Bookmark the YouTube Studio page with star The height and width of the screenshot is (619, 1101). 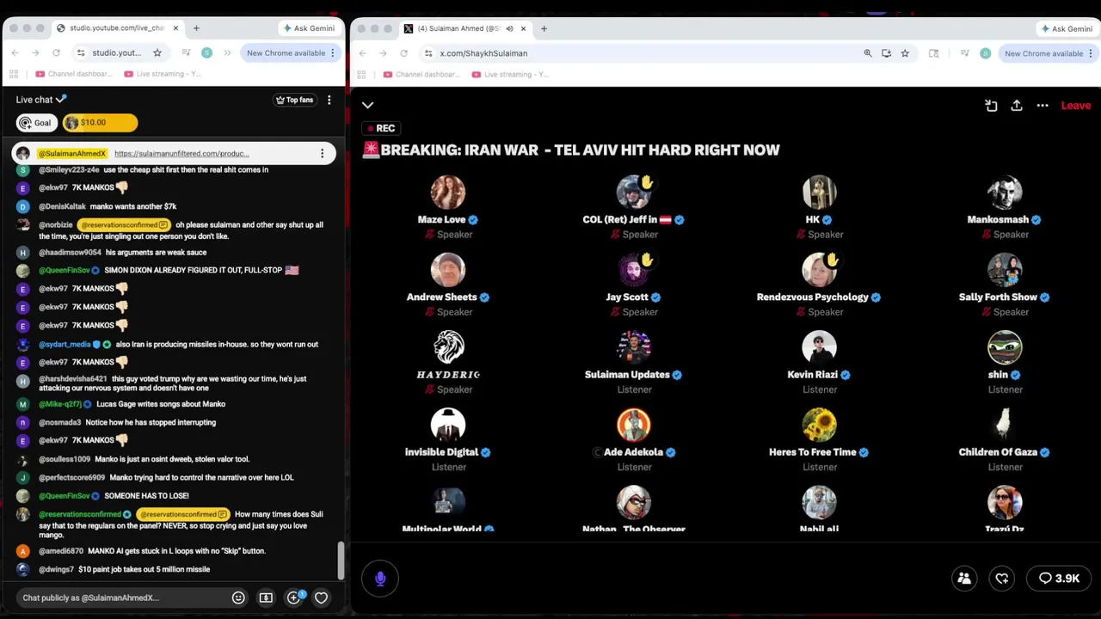click(157, 53)
